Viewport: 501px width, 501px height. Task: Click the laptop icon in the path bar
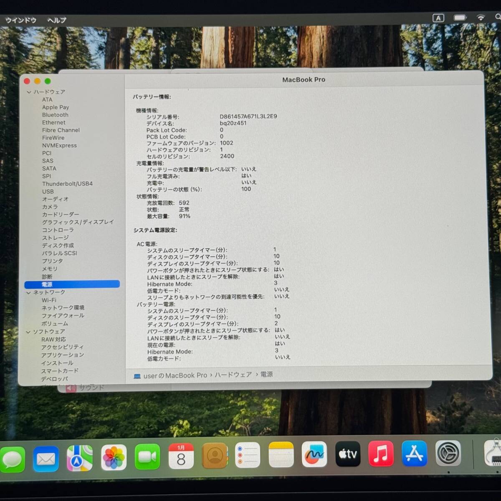pyautogui.click(x=137, y=376)
